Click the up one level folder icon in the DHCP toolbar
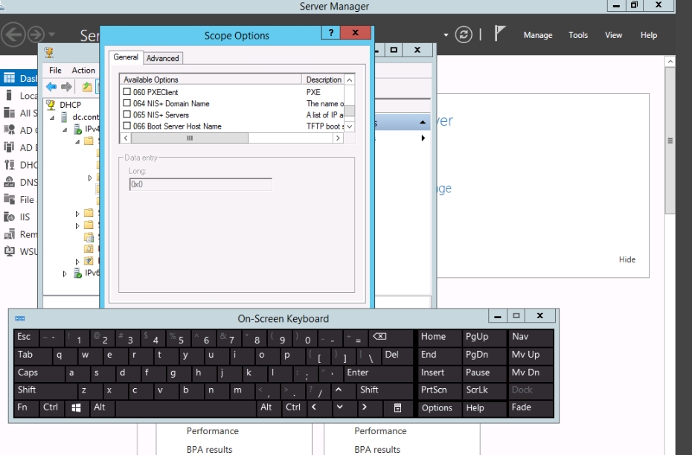 click(87, 87)
